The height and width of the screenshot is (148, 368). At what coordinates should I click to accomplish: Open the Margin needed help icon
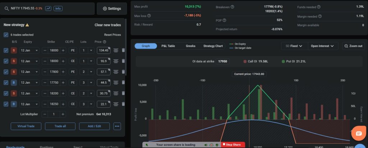click(320, 17)
